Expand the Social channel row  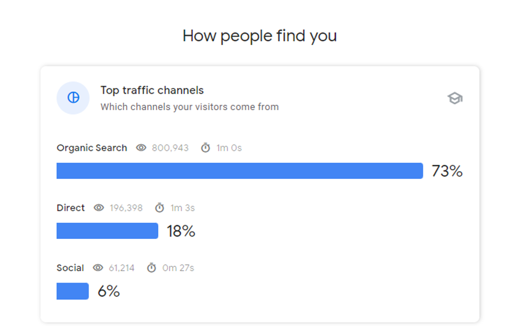[x=70, y=267]
